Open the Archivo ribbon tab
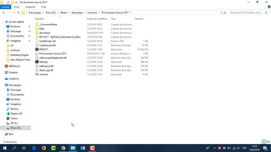 6,7
